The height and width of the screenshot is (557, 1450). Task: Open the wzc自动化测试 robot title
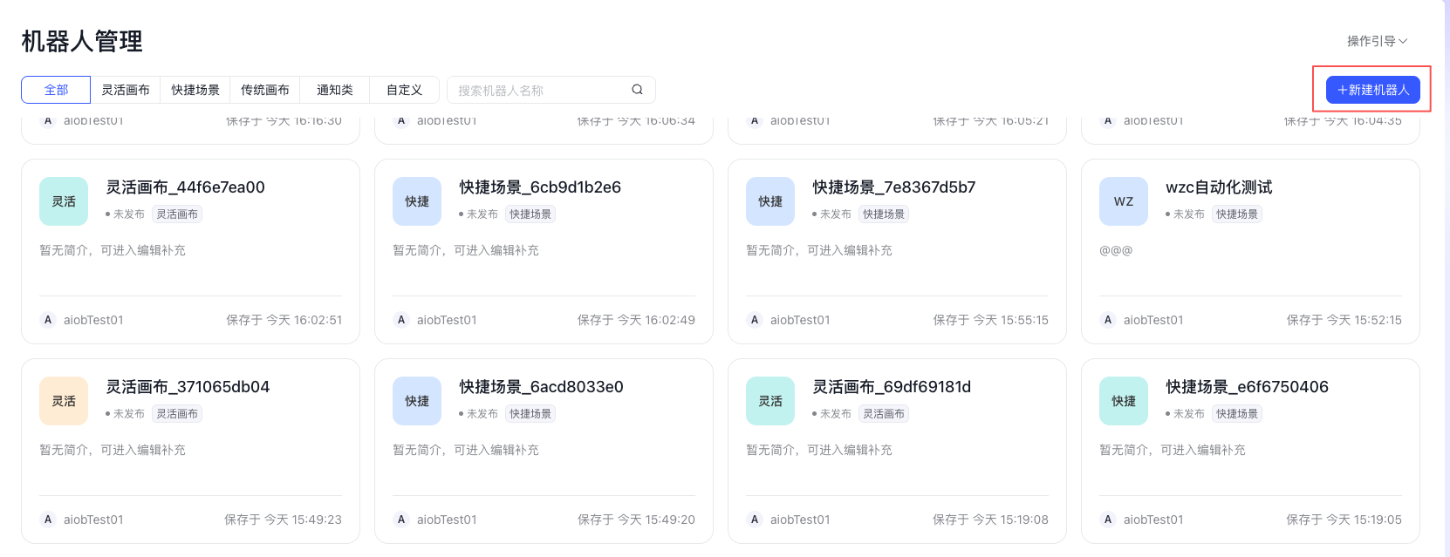click(1219, 187)
